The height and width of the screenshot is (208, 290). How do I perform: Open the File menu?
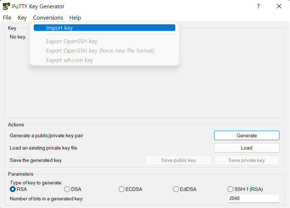click(x=7, y=17)
